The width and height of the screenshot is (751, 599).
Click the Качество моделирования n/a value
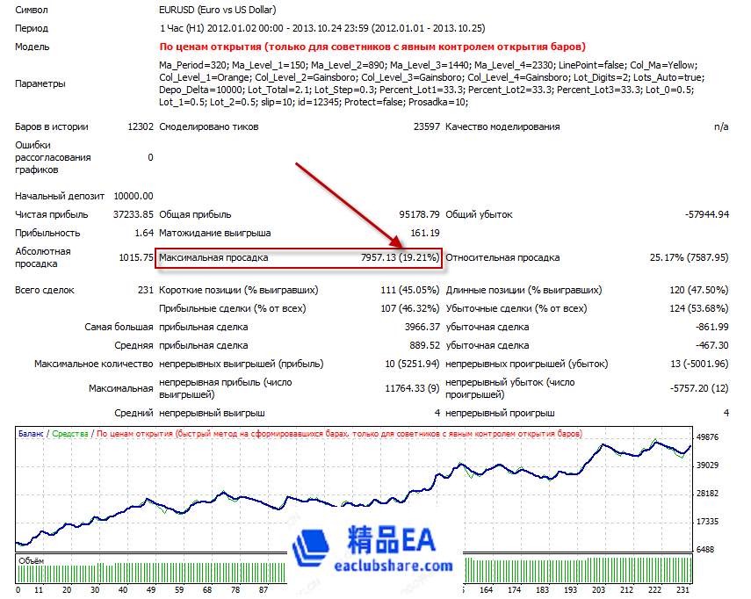pos(720,126)
